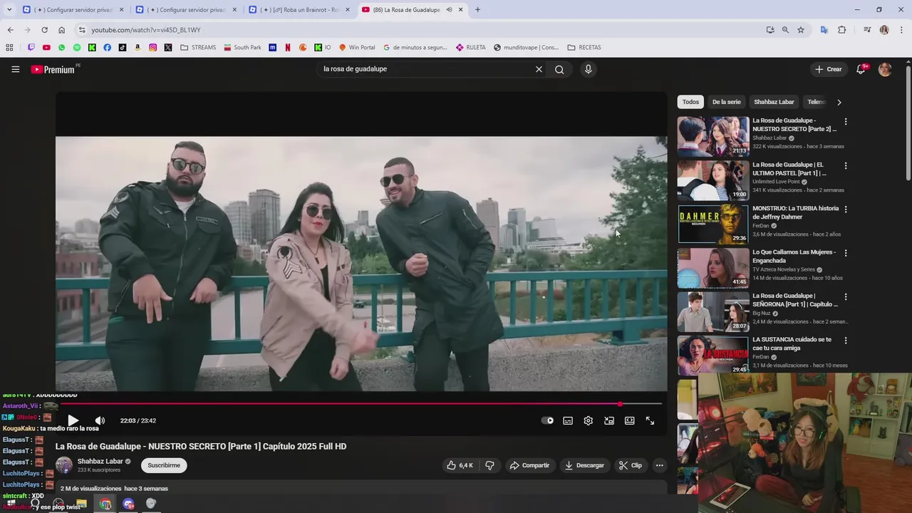Open options for EL ULTIMO PASTEL video

pos(846,165)
